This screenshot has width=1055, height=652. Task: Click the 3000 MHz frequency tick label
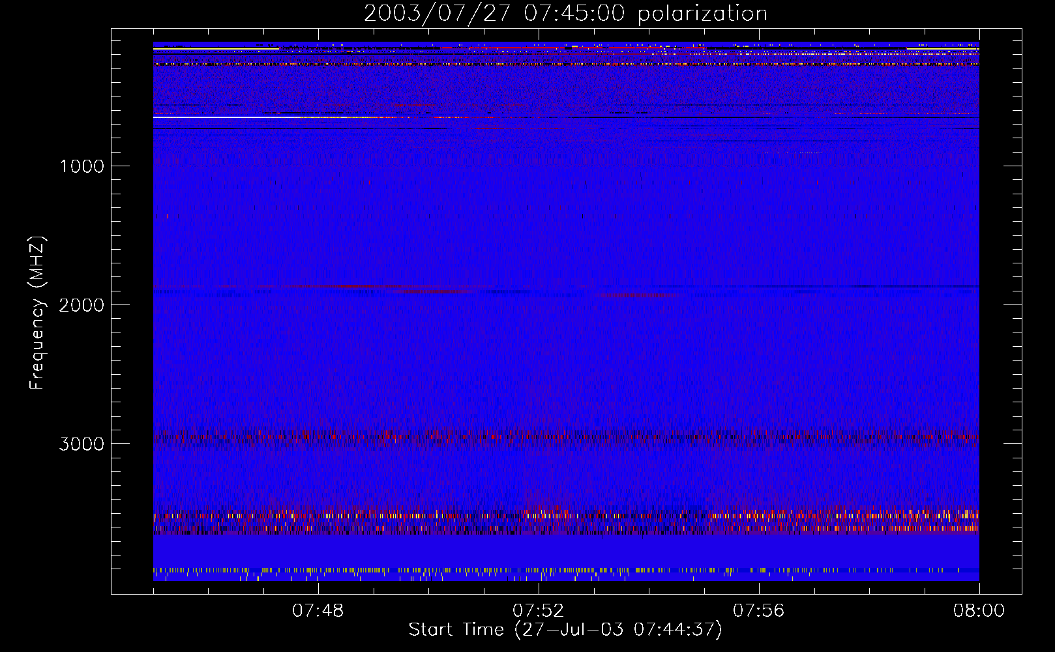[x=82, y=444]
